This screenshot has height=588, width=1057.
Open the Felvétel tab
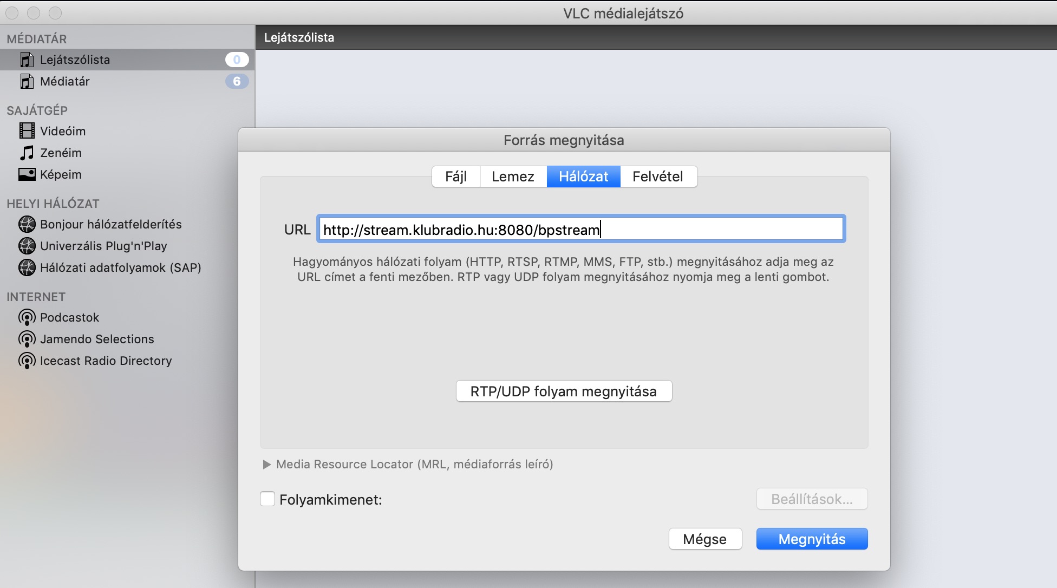pos(657,177)
